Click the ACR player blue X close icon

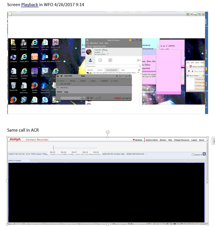[204, 154]
